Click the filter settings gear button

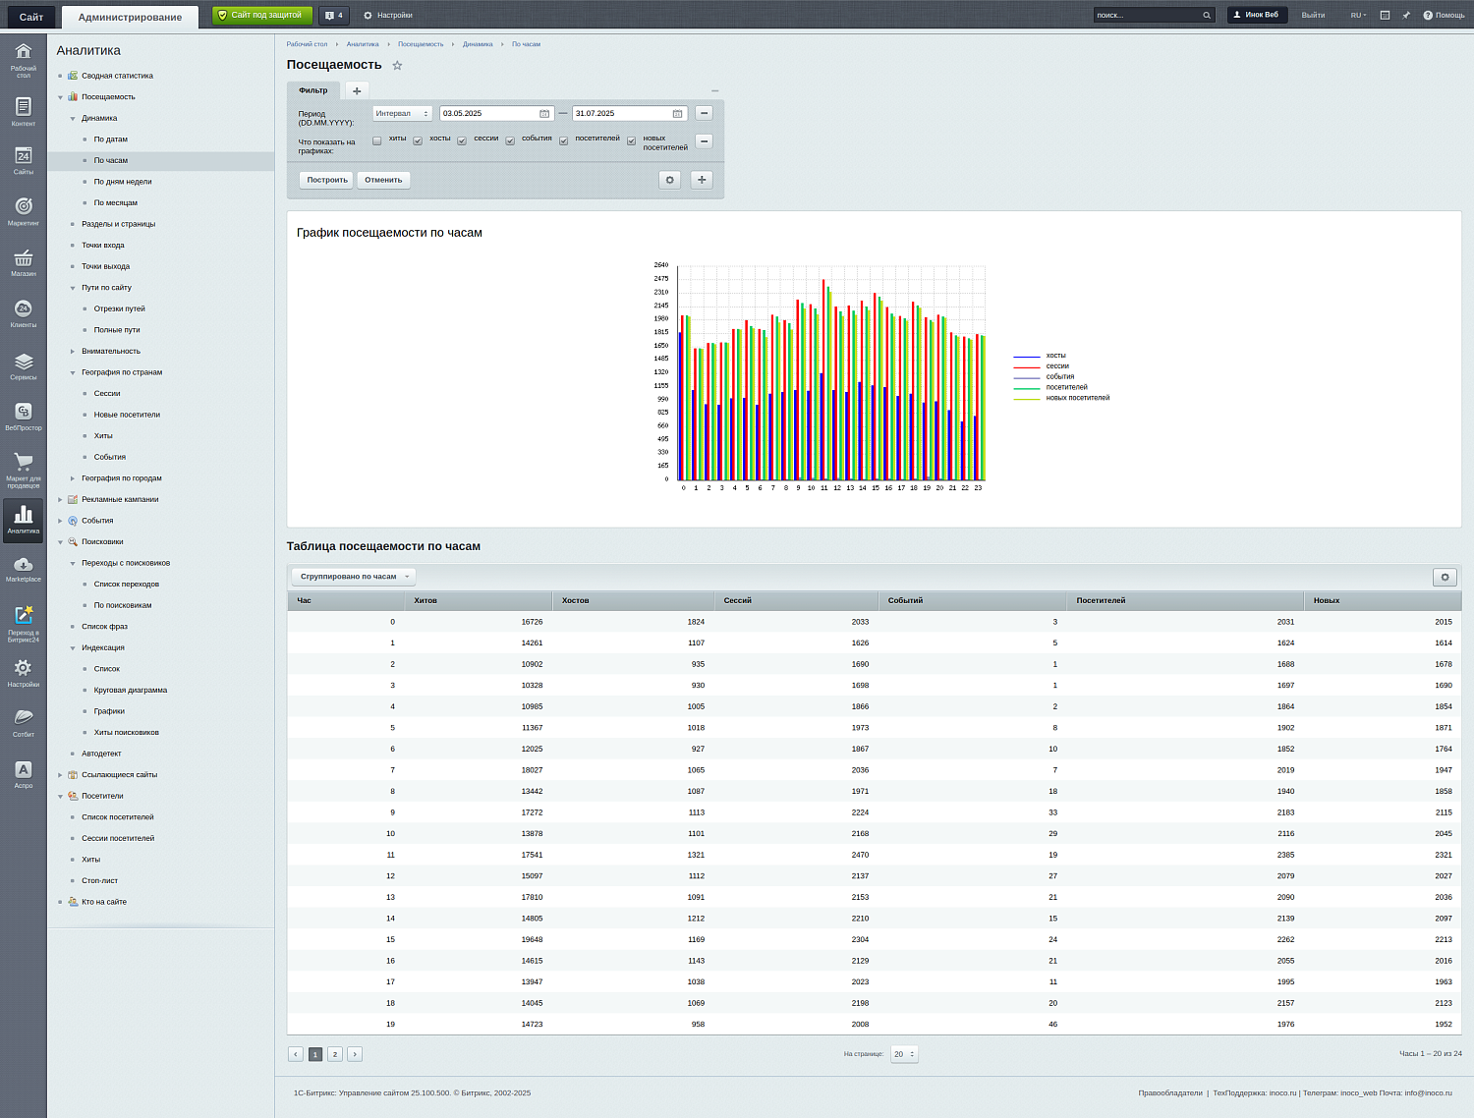coord(669,180)
